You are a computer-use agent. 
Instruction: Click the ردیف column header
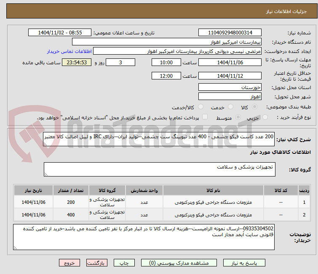[304, 190]
